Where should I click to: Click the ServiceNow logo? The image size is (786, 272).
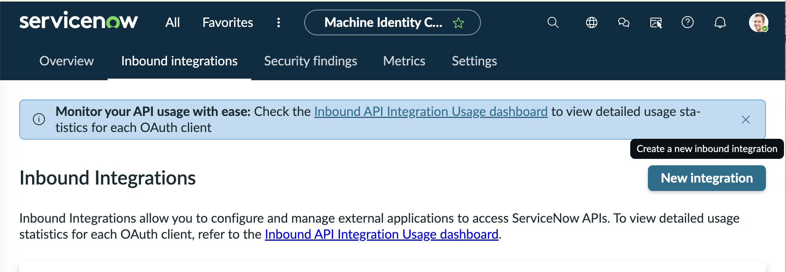point(79,21)
